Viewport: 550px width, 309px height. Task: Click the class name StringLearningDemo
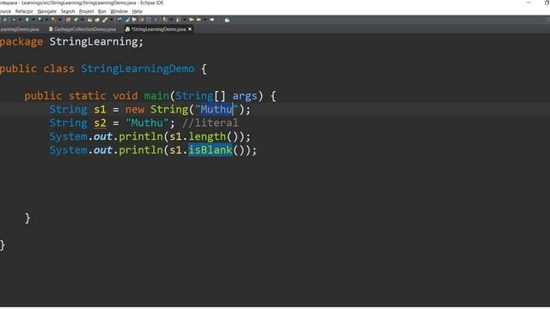(x=137, y=69)
